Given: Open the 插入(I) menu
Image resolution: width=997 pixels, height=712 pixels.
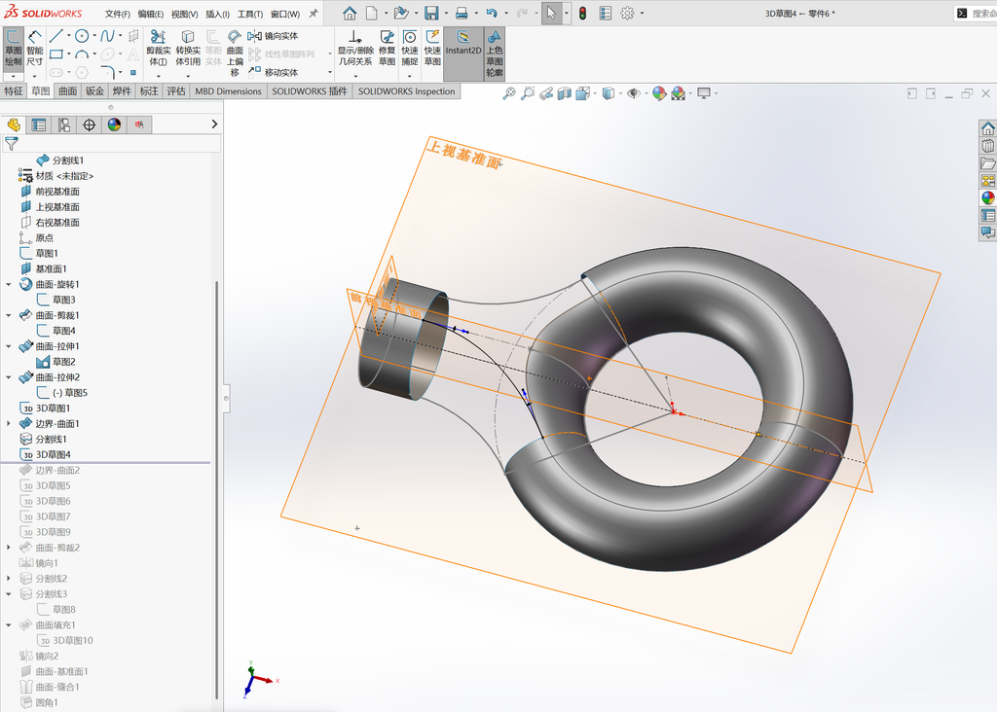Looking at the screenshot, I should (217, 14).
